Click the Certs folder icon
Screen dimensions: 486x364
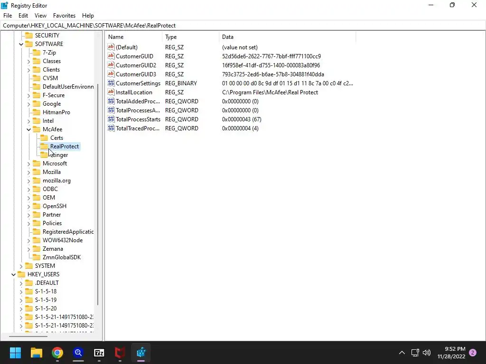44,138
